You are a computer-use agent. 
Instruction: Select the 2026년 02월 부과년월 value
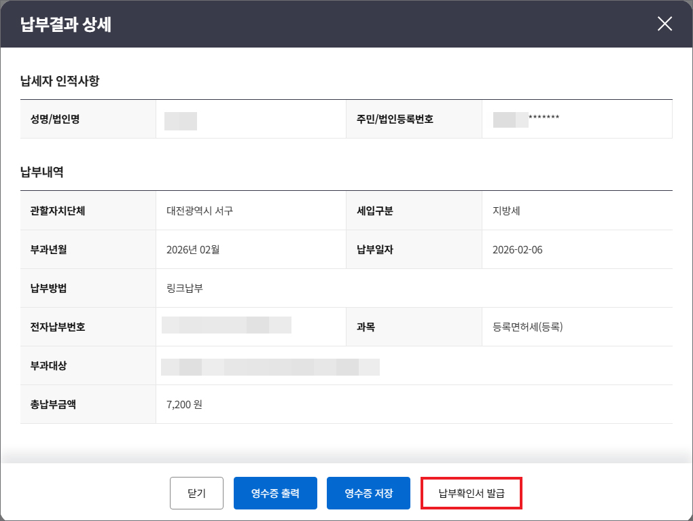[x=190, y=249]
